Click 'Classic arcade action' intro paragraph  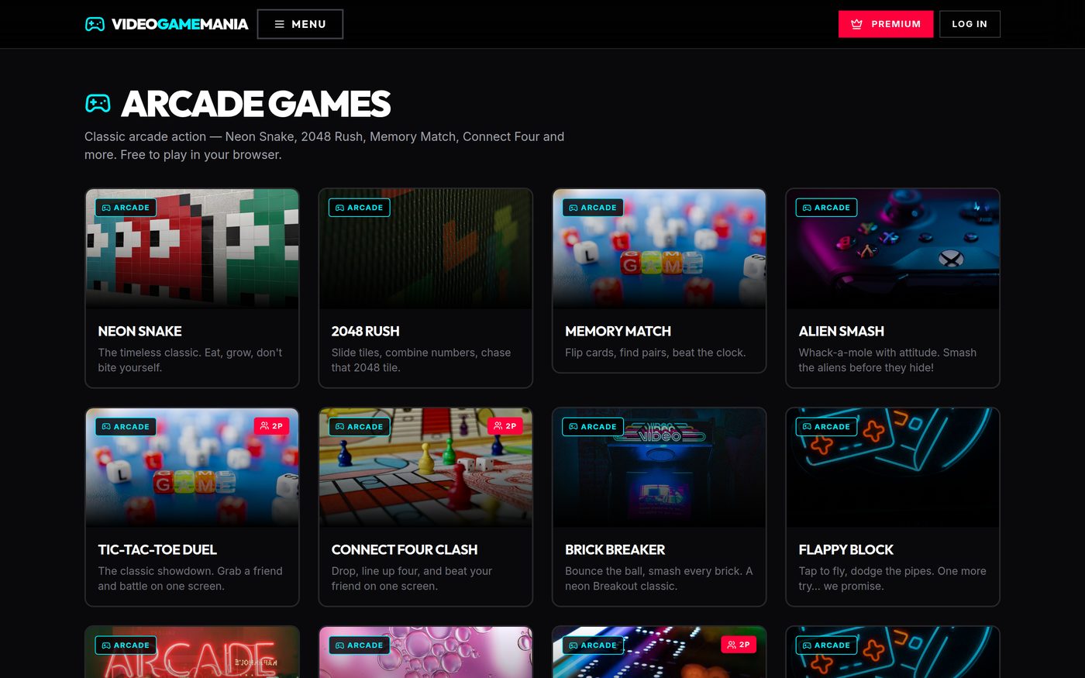click(324, 146)
